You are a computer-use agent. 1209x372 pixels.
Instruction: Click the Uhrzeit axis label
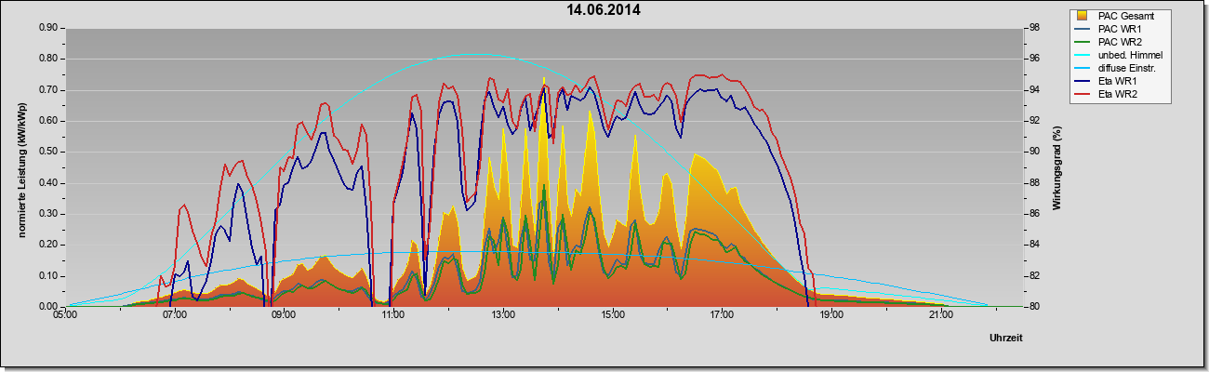tap(1006, 338)
